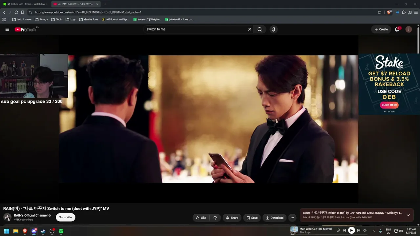Open the juicelord7 - Stake.co... bookmark

(x=179, y=19)
